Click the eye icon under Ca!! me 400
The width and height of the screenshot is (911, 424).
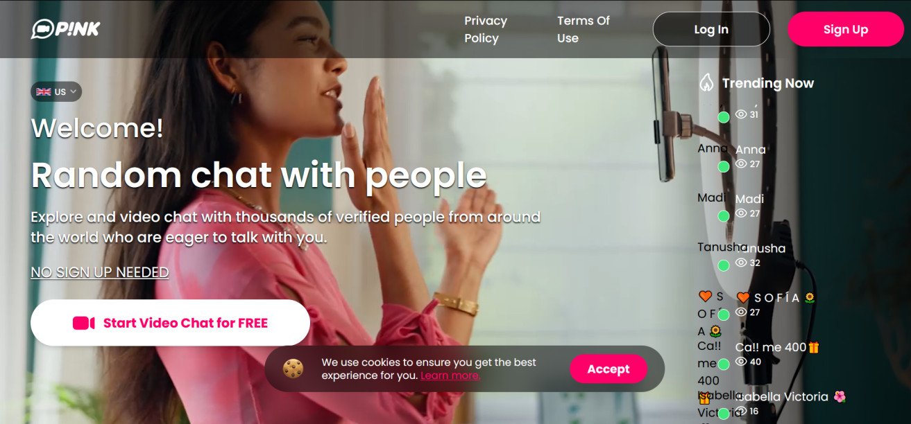pyautogui.click(x=741, y=362)
